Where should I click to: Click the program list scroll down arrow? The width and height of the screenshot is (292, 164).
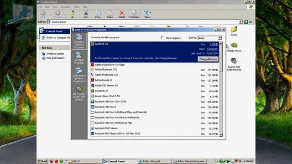click(x=221, y=135)
